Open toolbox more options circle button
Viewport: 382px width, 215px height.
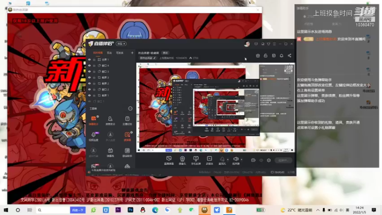coord(130,108)
